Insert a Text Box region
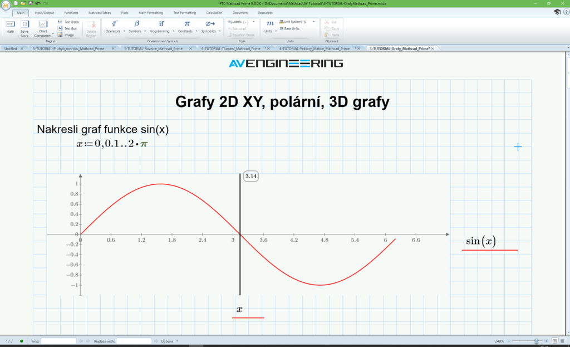 67,28
